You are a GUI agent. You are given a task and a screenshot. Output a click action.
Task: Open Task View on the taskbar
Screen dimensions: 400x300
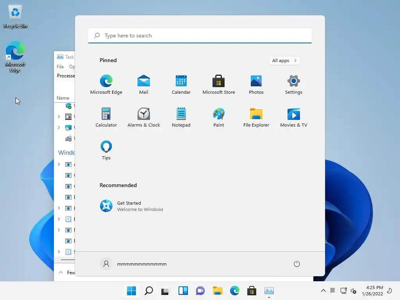click(166, 291)
